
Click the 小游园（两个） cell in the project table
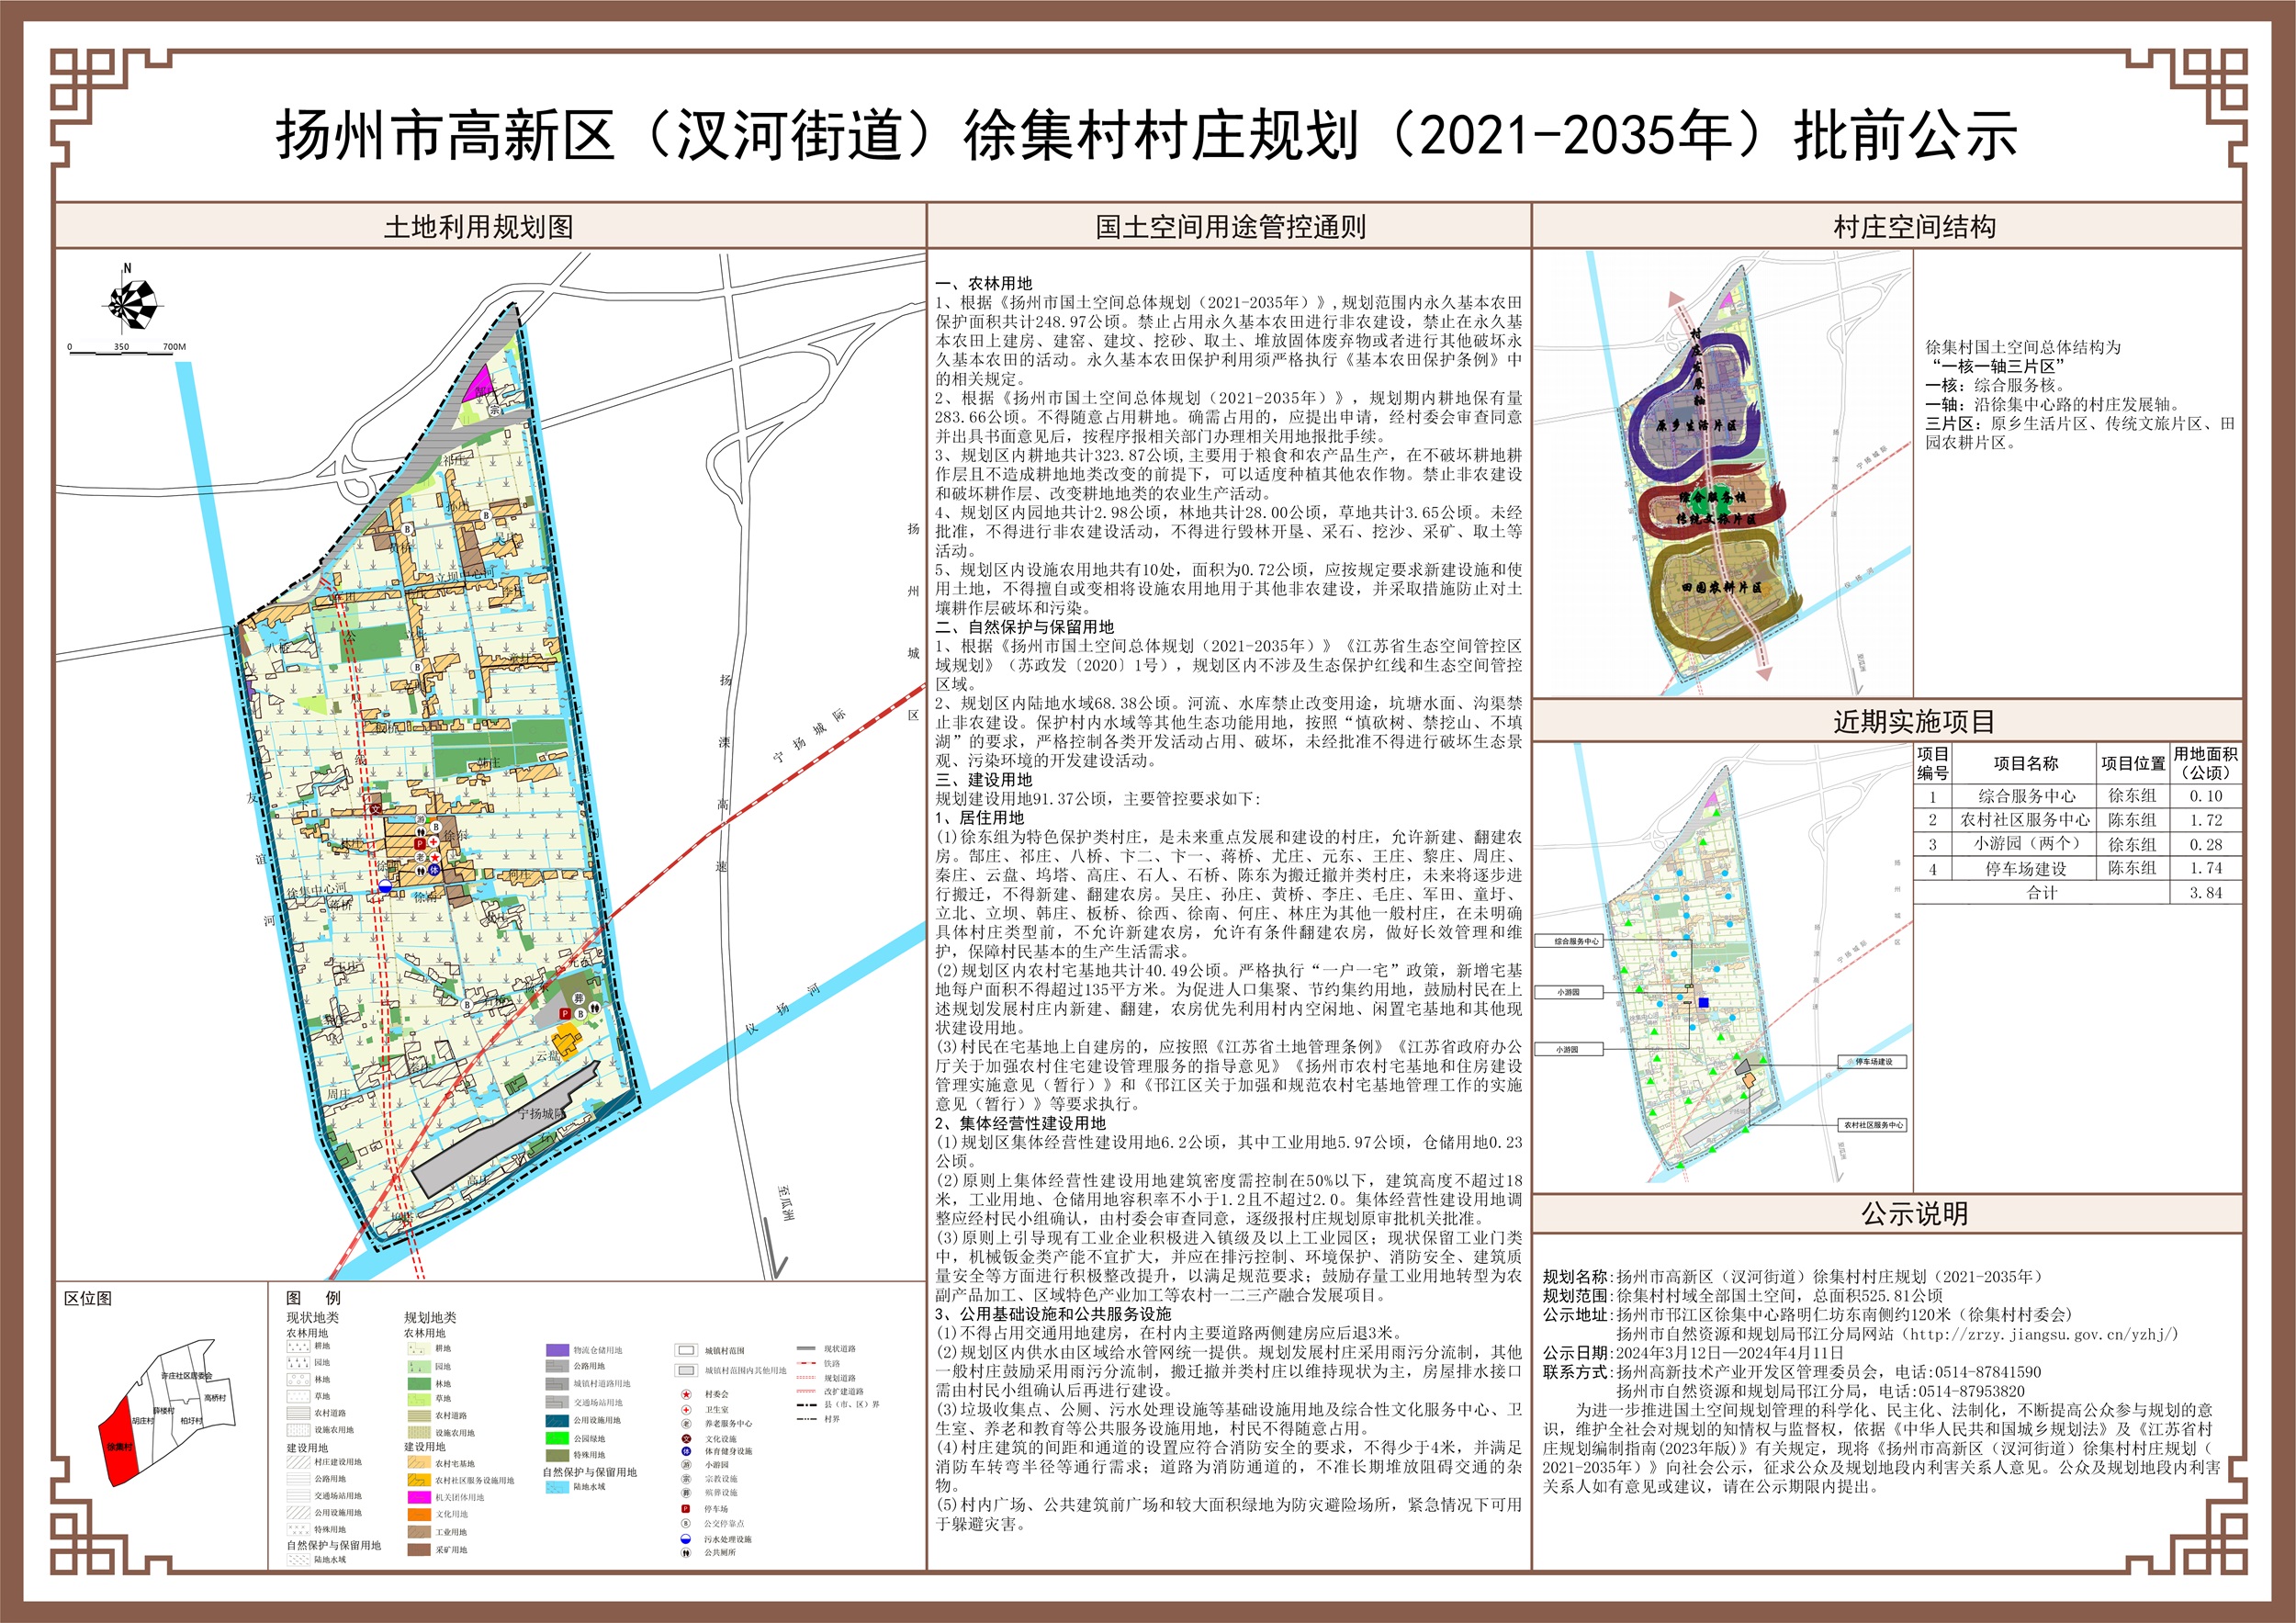2026,844
